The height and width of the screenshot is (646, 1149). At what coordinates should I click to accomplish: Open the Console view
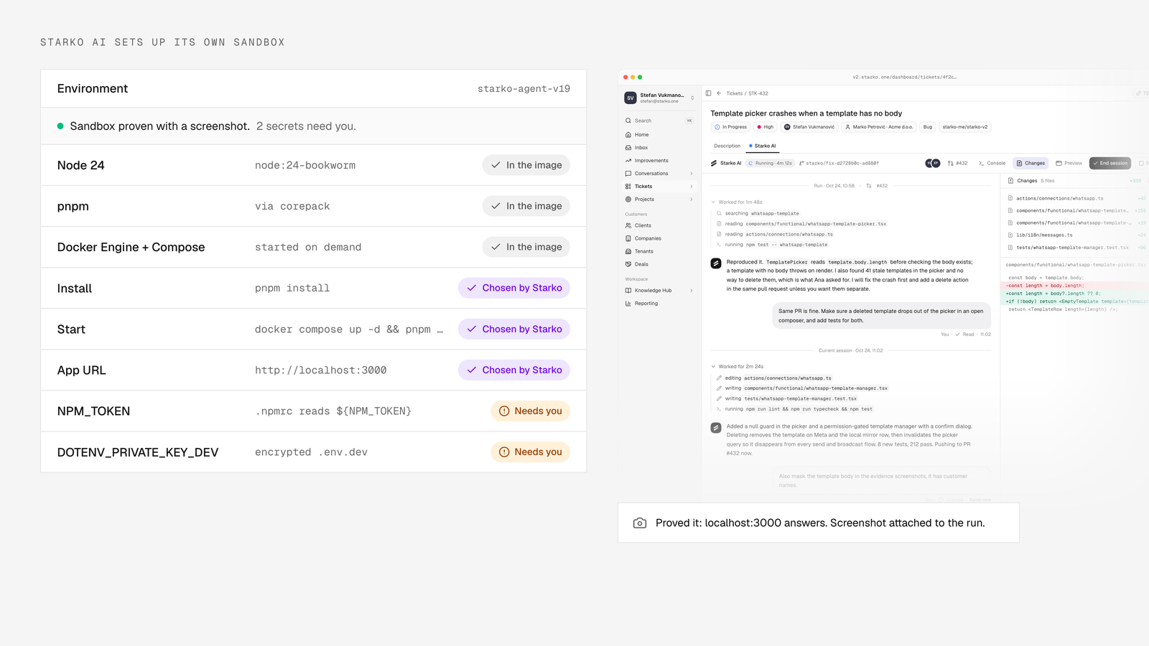click(x=992, y=163)
